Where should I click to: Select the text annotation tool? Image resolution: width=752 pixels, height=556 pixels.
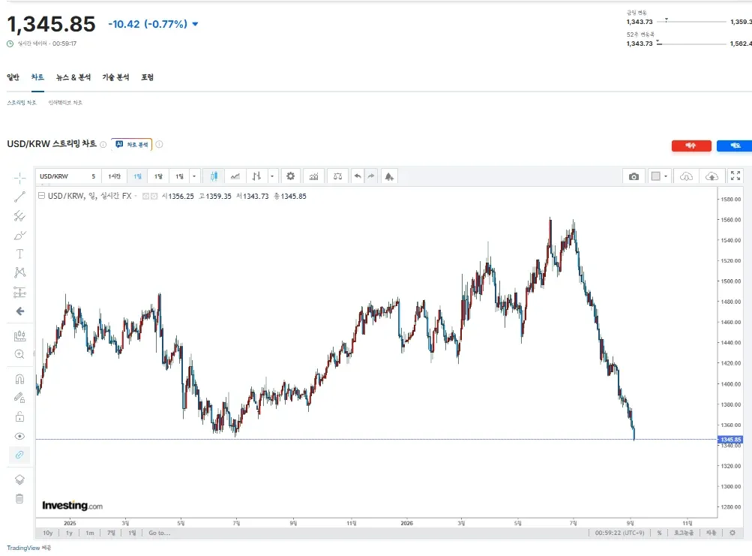pos(19,254)
